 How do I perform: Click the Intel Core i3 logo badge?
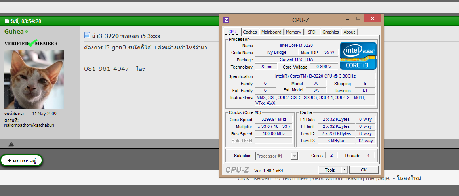pos(358,55)
